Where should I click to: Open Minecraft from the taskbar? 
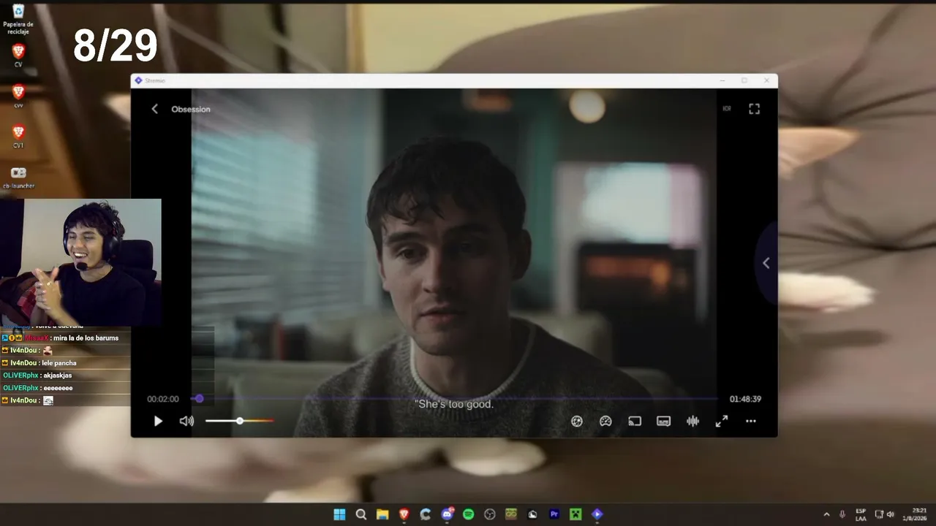point(575,514)
